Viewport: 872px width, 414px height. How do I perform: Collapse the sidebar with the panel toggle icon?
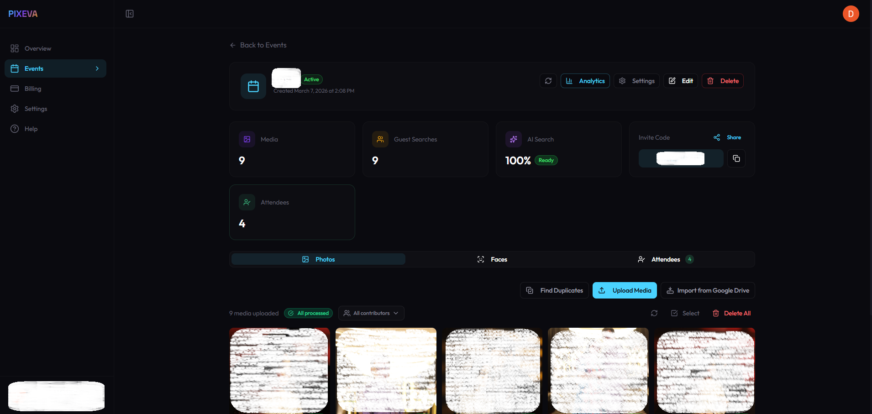point(129,14)
